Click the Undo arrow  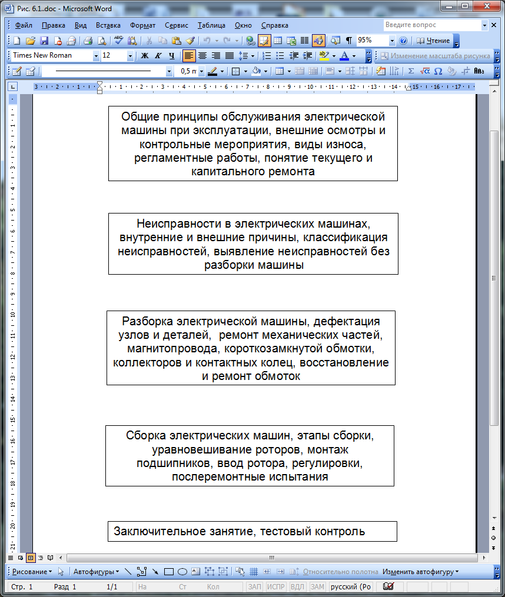tap(207, 41)
